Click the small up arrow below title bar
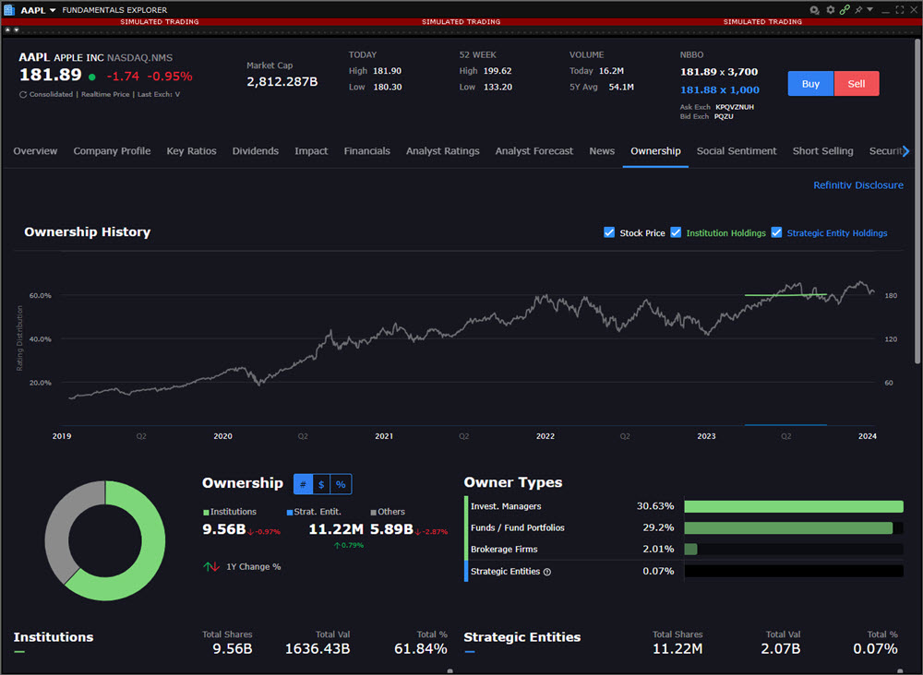This screenshot has width=923, height=675. [x=7, y=30]
